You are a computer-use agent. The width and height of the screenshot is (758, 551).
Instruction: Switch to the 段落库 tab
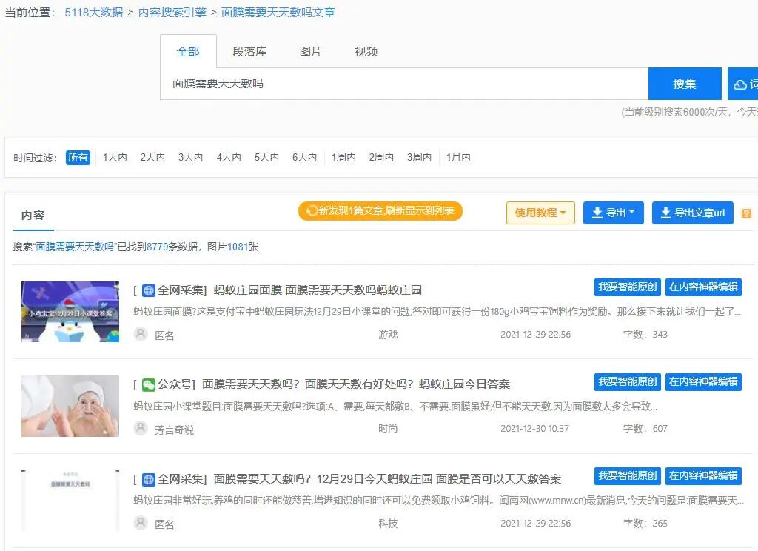pos(249,51)
